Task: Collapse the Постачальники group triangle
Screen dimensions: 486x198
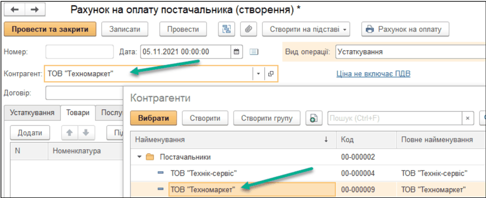Action: point(139,157)
